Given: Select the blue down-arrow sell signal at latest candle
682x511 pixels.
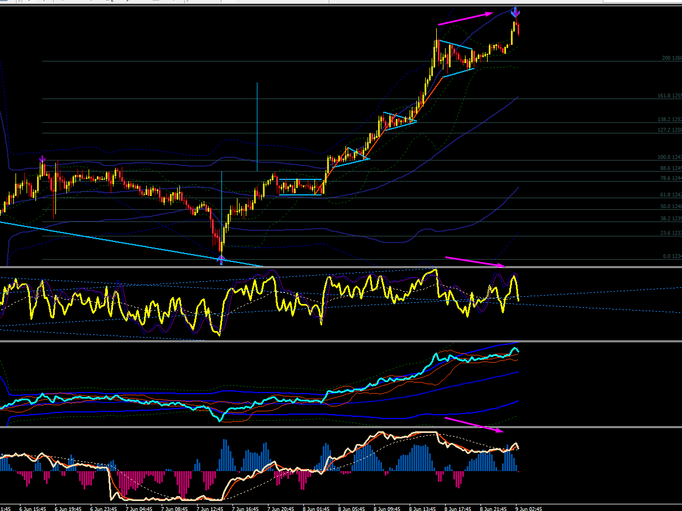Looking at the screenshot, I should 515,12.
